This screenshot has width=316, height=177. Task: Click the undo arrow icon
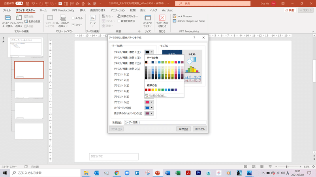click(33, 4)
